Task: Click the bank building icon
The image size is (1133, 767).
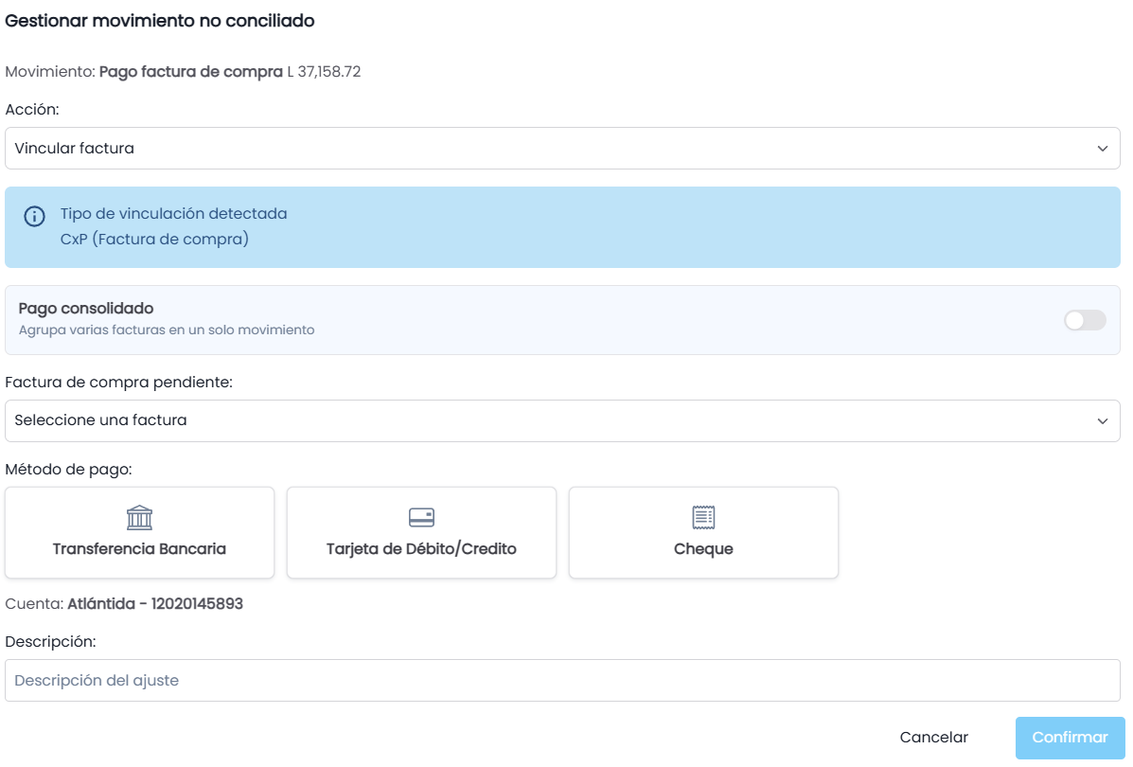Action: 139,518
